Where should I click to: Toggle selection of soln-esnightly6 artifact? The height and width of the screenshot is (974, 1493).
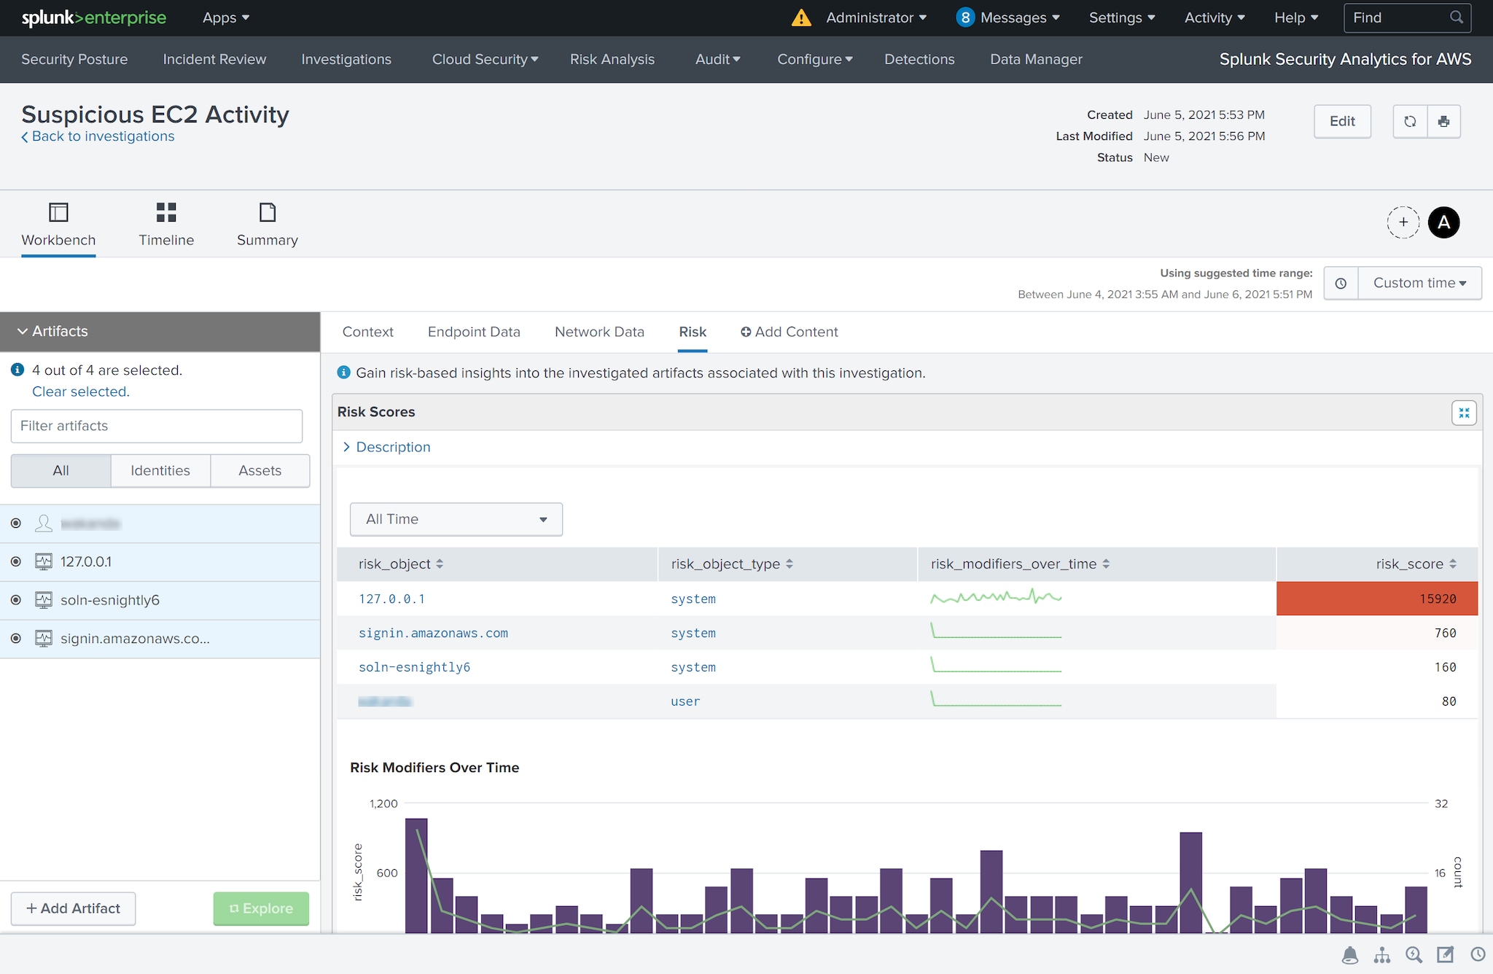point(16,600)
